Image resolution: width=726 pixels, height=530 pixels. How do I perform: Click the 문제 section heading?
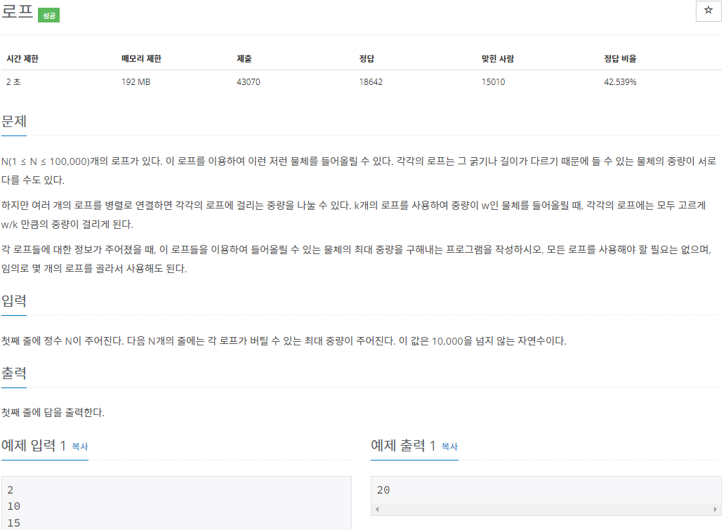pos(14,121)
